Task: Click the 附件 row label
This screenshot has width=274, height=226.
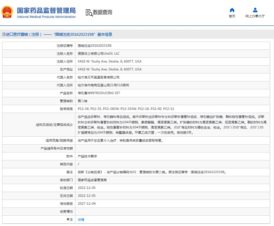Action: (70, 156)
